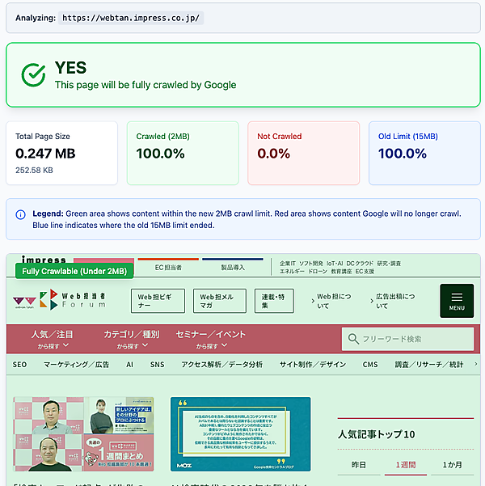
Task: Click the 人気記事トップ10 heading
Action: point(376,434)
